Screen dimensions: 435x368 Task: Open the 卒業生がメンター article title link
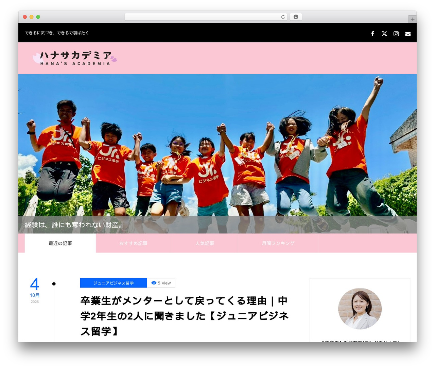(185, 316)
